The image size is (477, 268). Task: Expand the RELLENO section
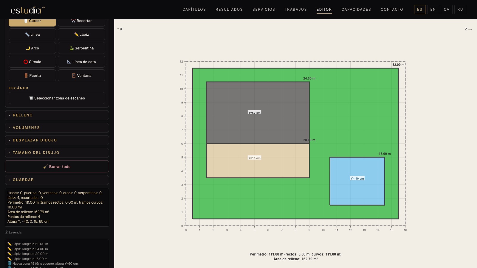(57, 115)
